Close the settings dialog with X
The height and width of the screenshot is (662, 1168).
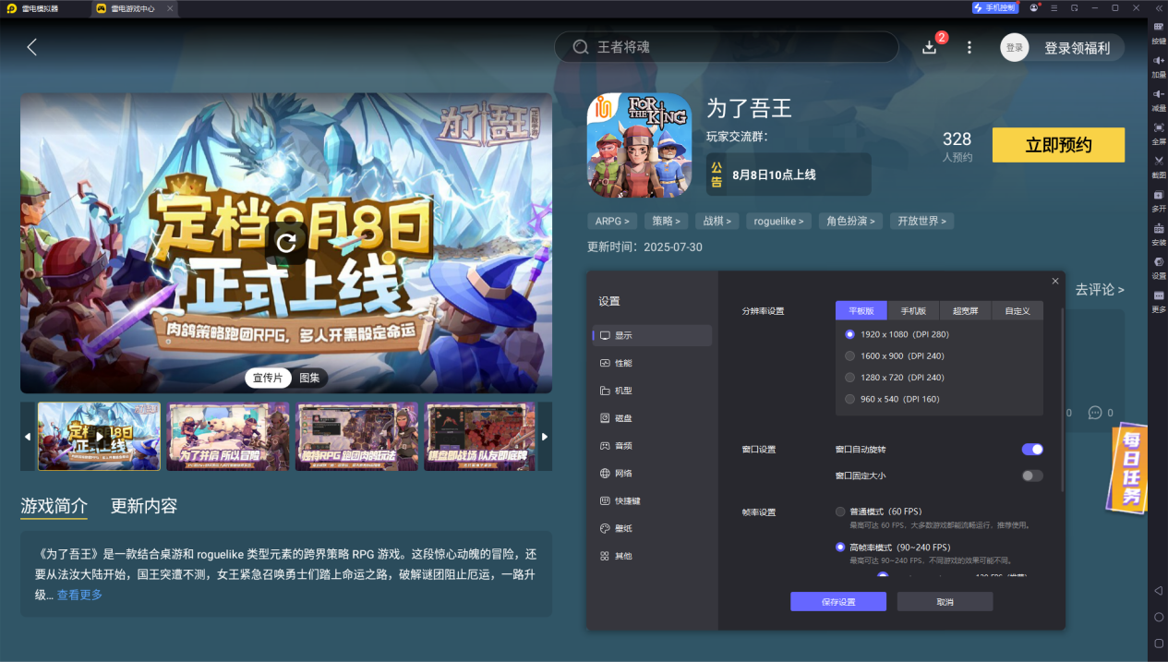pyautogui.click(x=1055, y=281)
